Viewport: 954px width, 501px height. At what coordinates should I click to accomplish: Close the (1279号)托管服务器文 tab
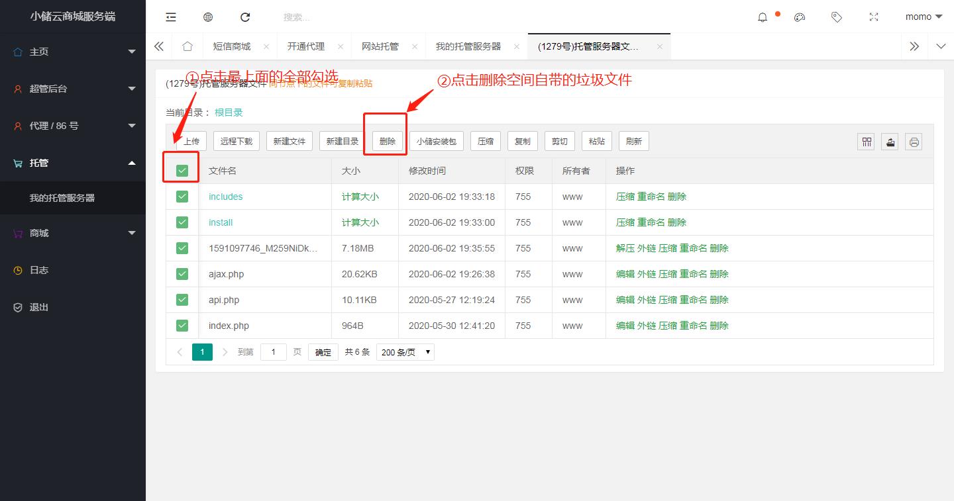(660, 46)
